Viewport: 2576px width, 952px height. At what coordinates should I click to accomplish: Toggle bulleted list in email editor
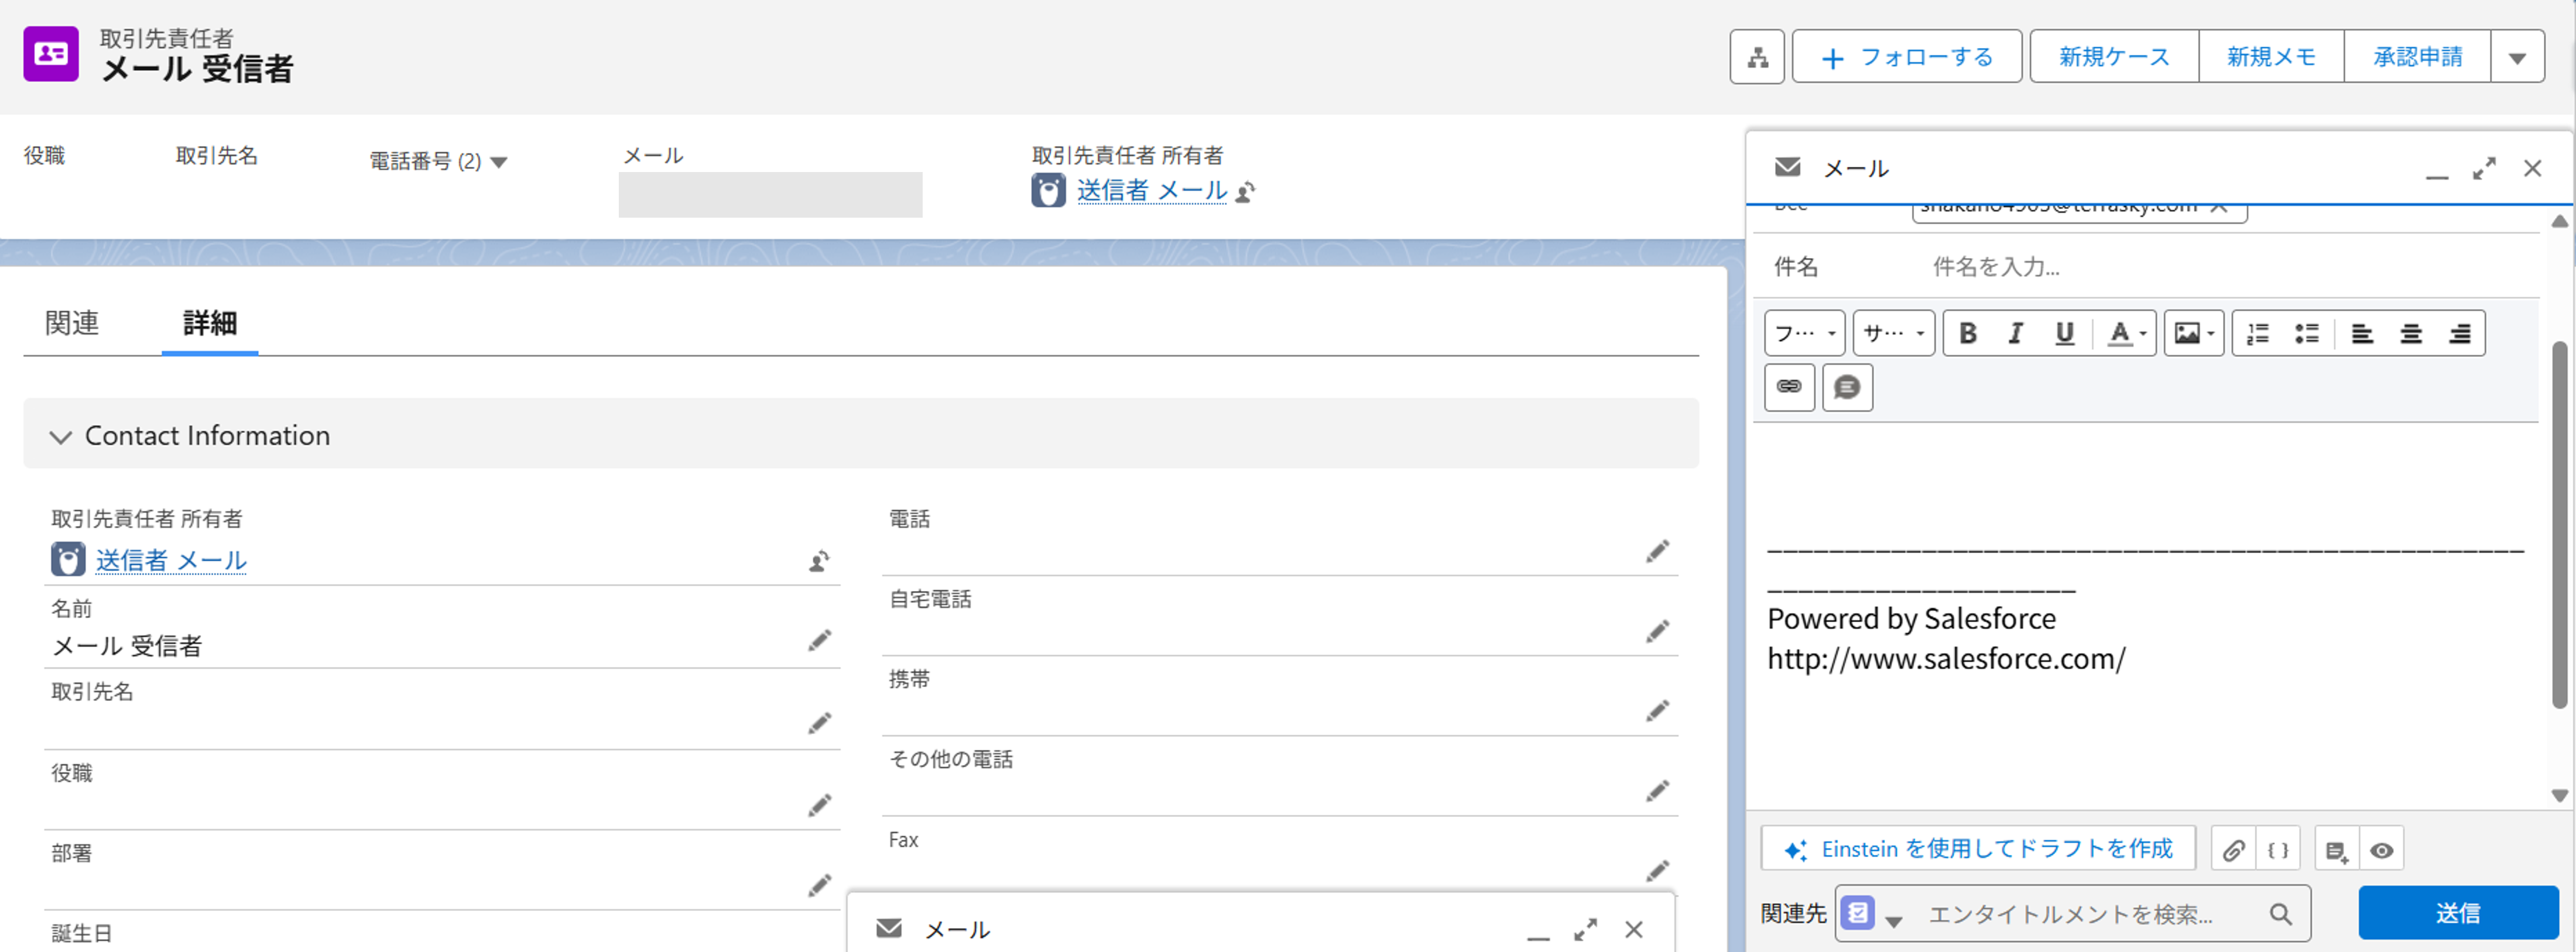coord(2306,334)
